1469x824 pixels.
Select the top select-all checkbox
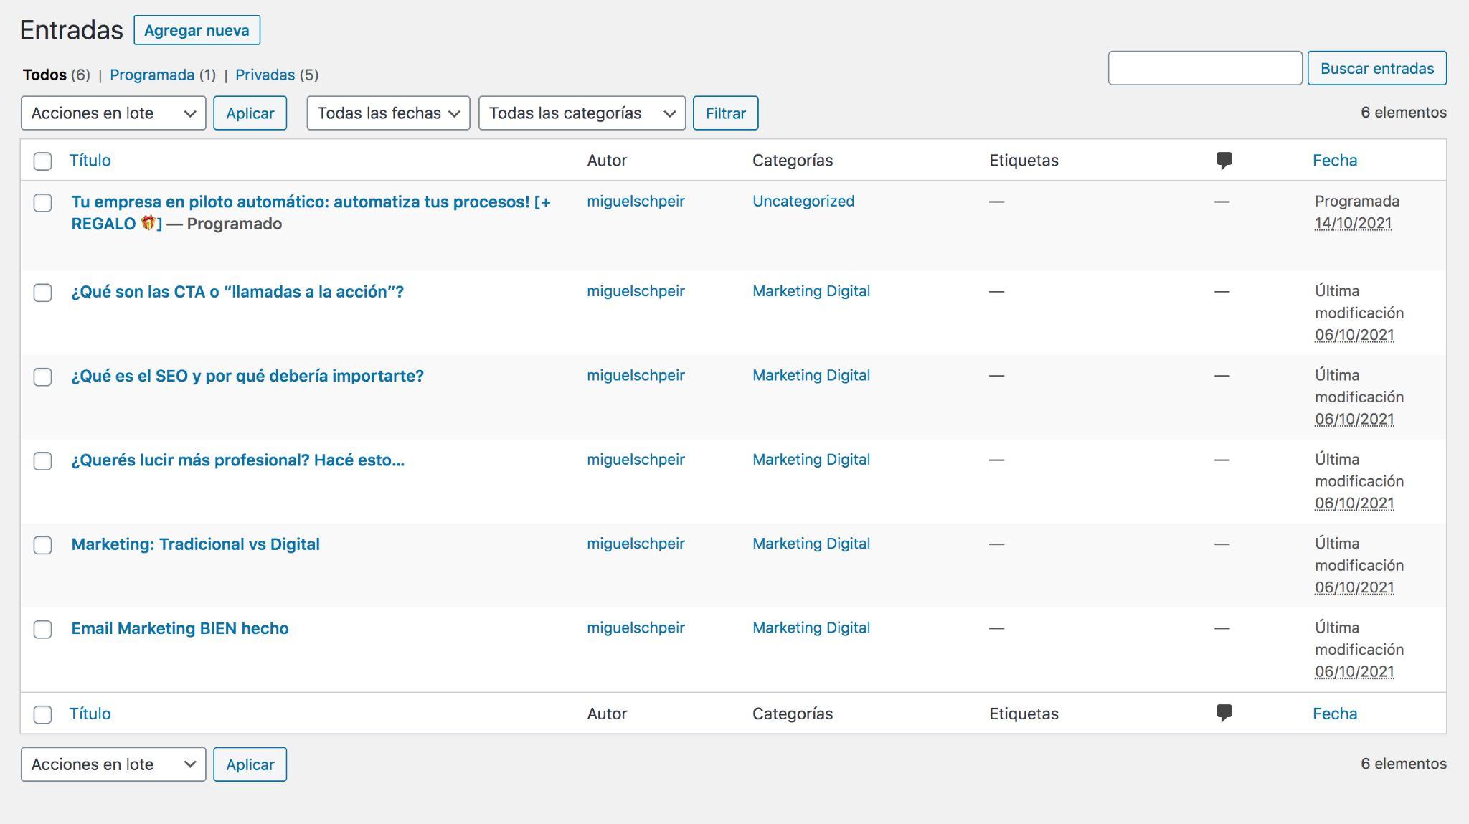(x=43, y=161)
